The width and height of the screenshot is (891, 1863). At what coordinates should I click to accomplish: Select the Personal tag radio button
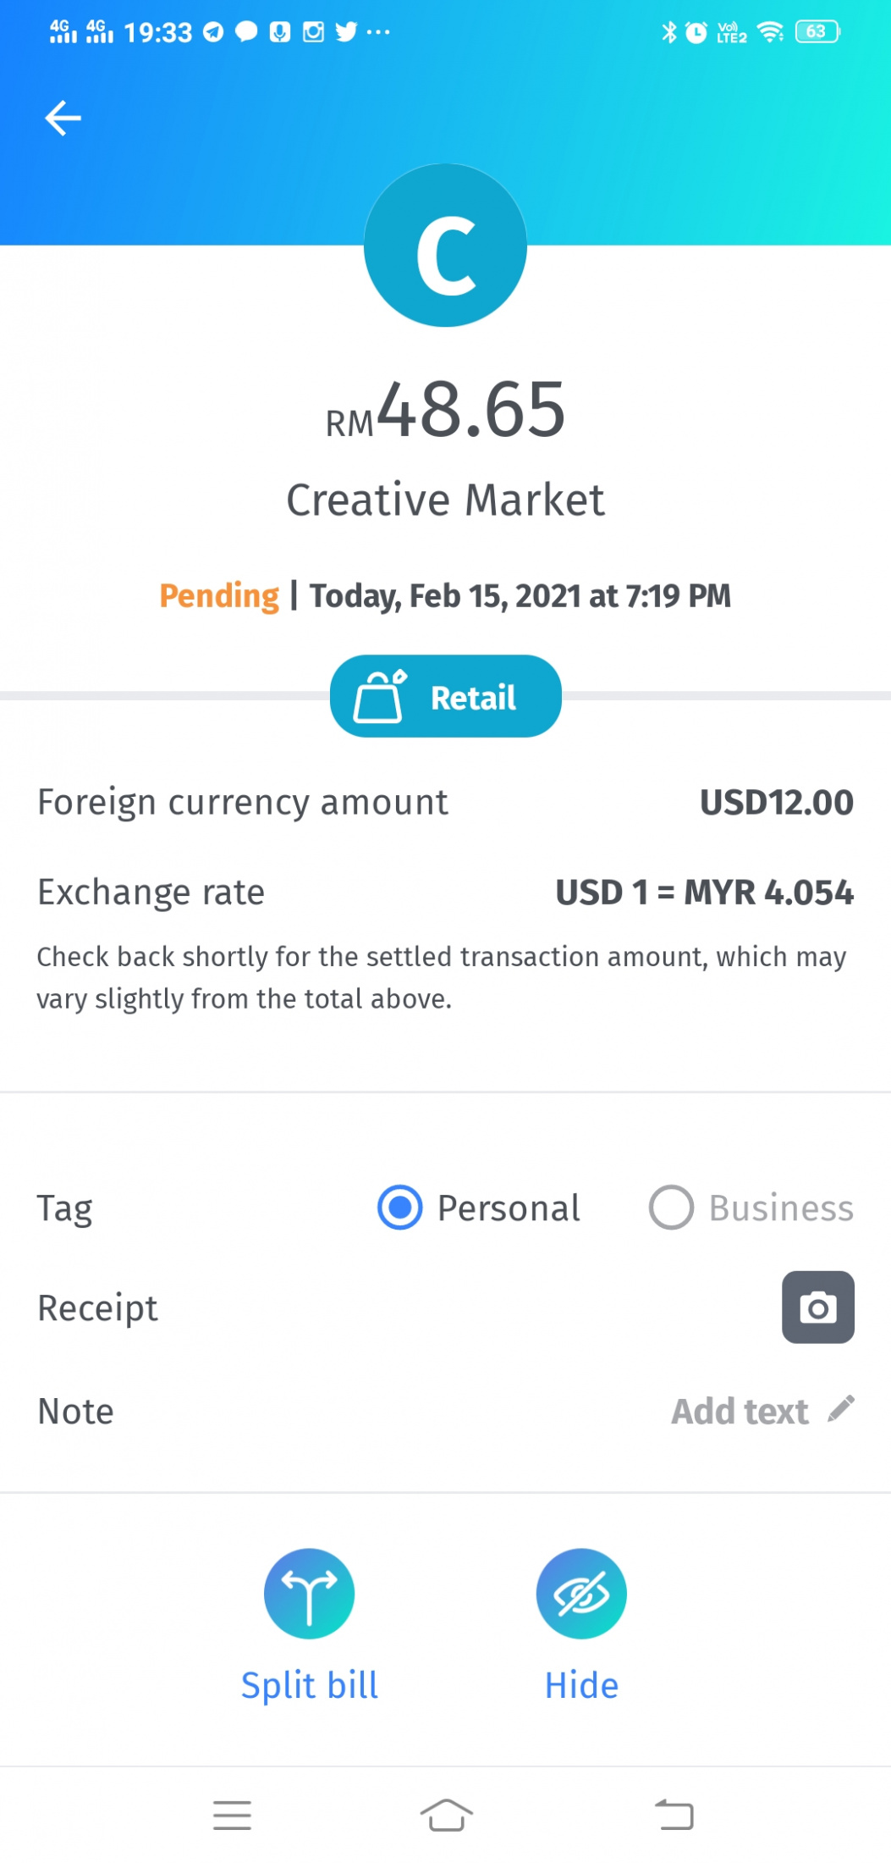point(399,1207)
